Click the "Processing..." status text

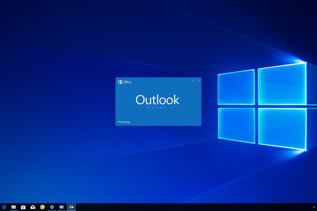124,122
